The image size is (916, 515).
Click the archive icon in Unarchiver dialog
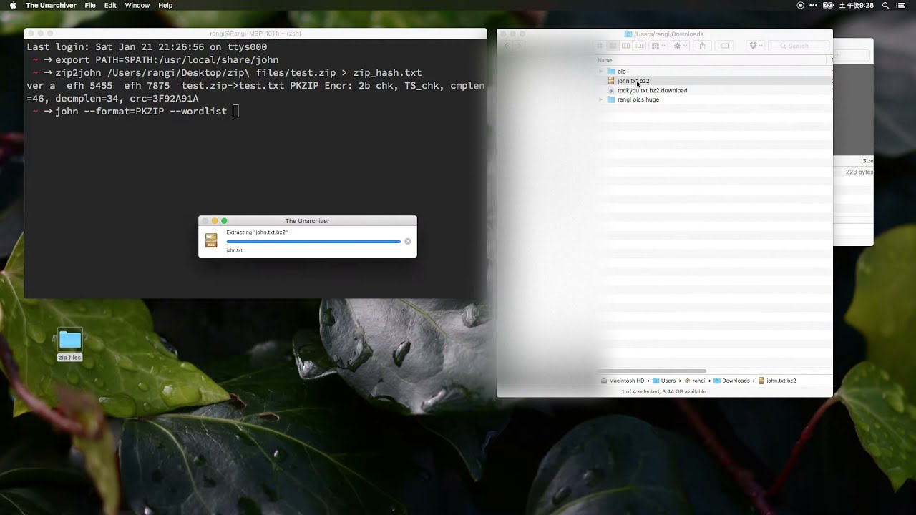point(211,240)
